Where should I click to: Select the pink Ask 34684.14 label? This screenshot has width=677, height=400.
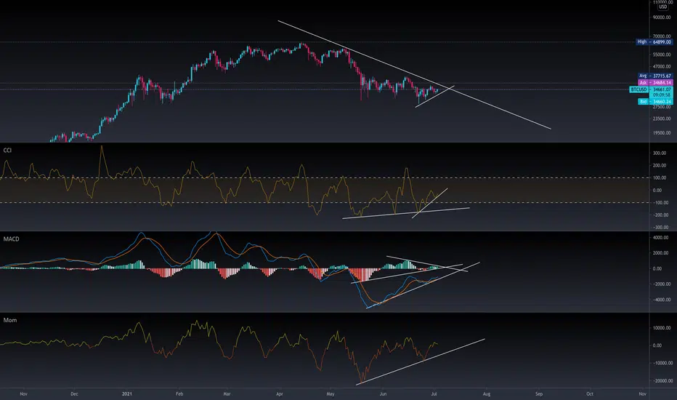click(x=655, y=82)
